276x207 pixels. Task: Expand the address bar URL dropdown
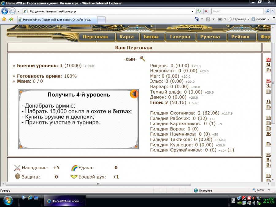(x=193, y=11)
